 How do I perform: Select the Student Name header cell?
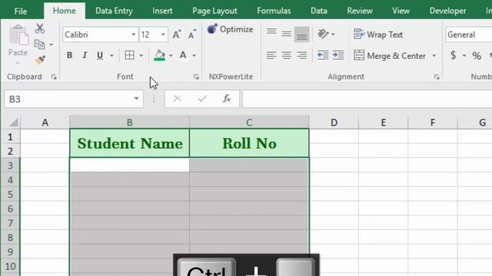tap(130, 143)
